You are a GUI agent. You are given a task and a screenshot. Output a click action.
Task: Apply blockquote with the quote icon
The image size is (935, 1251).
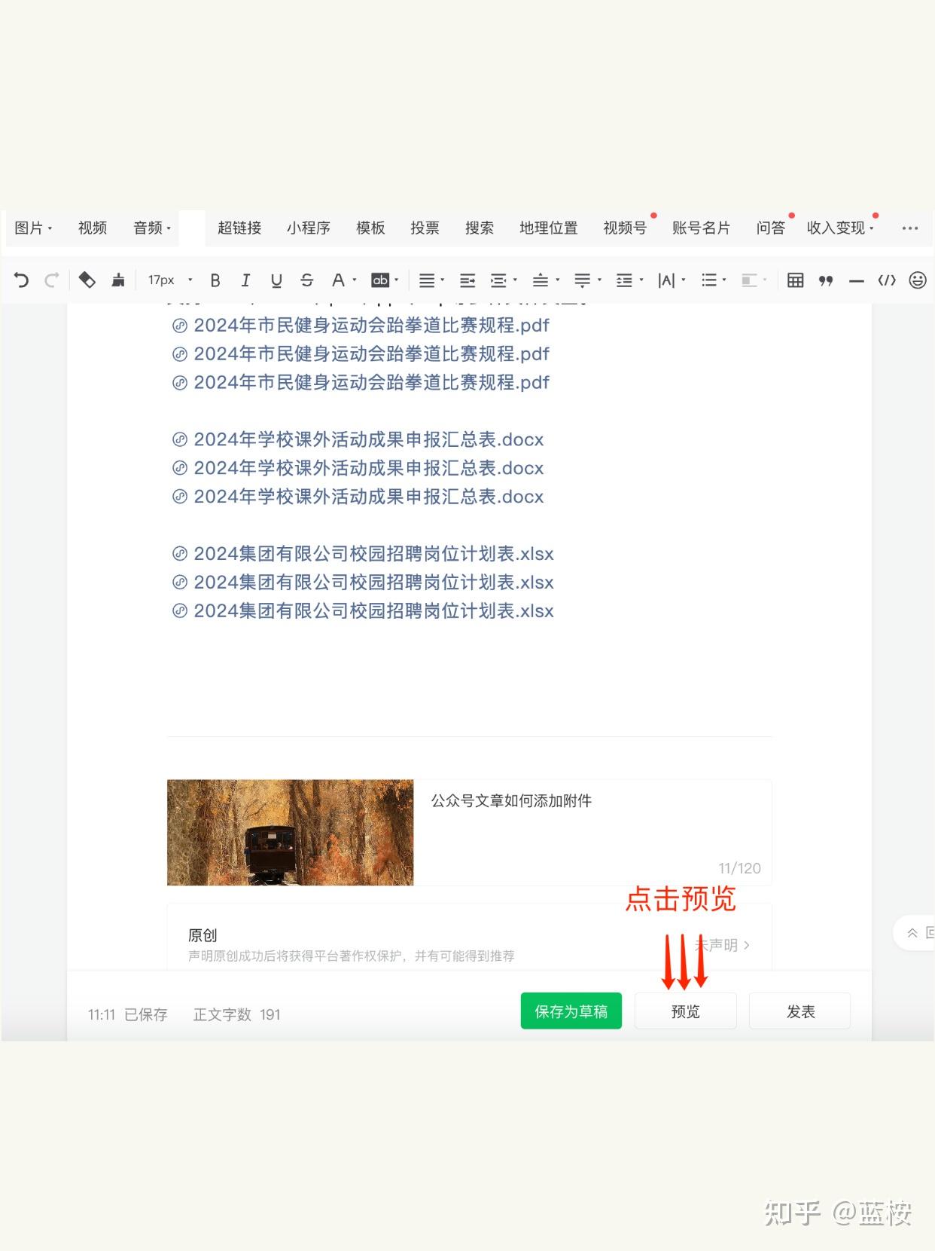(x=826, y=280)
